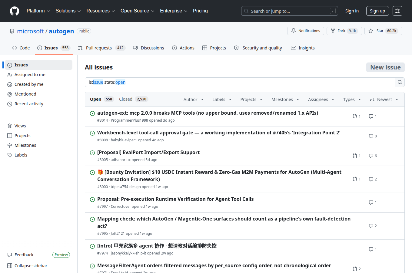
Task: Focus the issue filter input field
Action: (x=240, y=82)
